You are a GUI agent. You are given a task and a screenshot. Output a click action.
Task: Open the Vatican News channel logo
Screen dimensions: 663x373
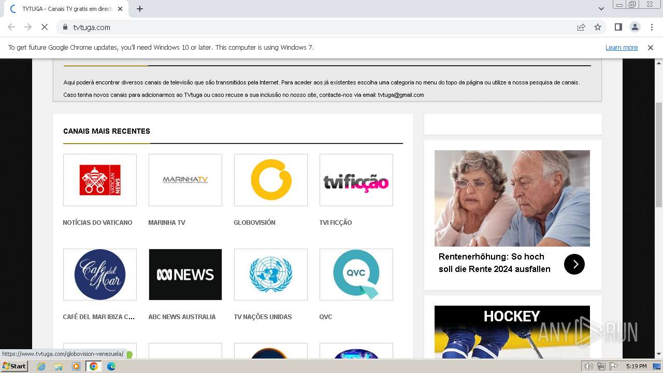click(100, 180)
